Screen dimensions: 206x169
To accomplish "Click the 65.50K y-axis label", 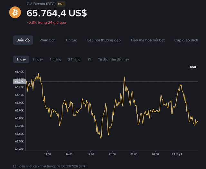I will (19, 142).
